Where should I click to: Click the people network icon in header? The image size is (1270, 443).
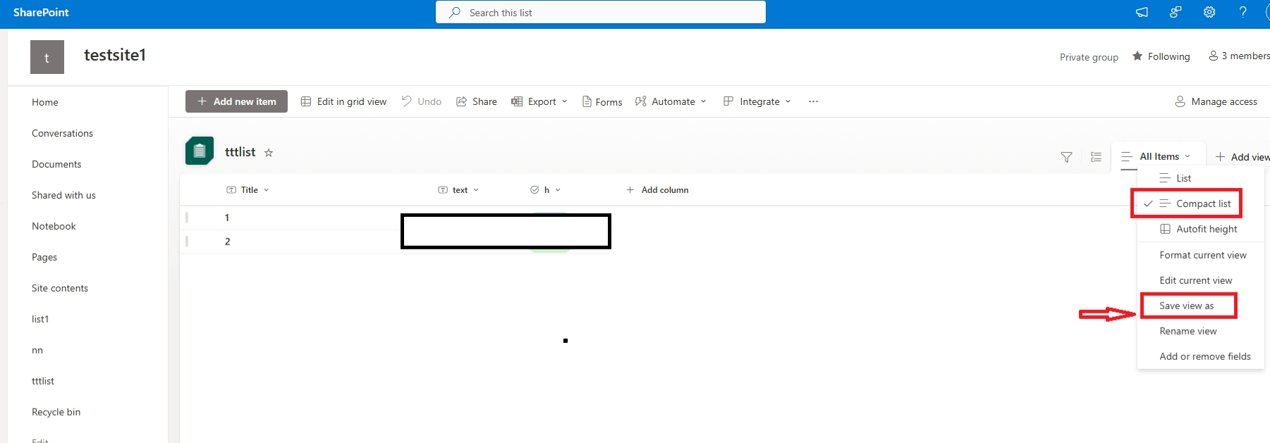point(1176,12)
